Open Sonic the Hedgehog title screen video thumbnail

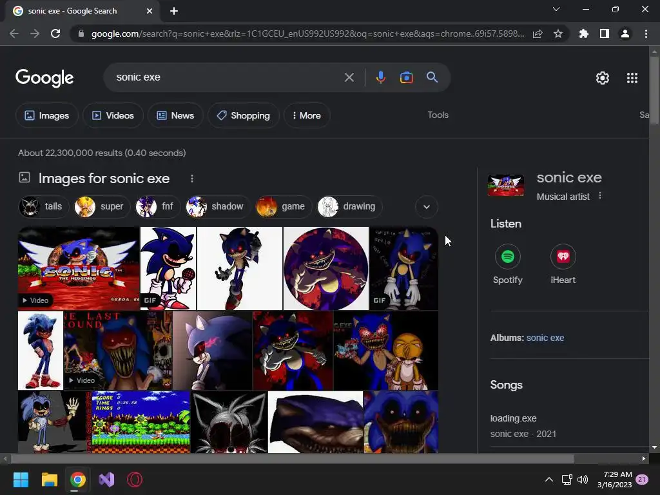pos(78,268)
